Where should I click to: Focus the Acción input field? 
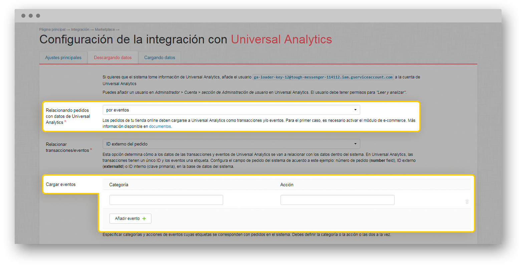(x=337, y=200)
